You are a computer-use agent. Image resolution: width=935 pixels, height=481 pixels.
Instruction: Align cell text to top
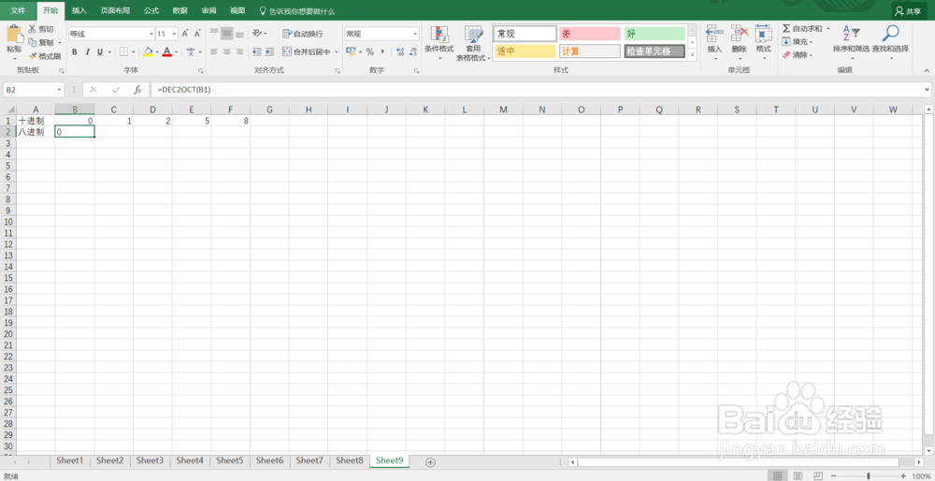213,34
